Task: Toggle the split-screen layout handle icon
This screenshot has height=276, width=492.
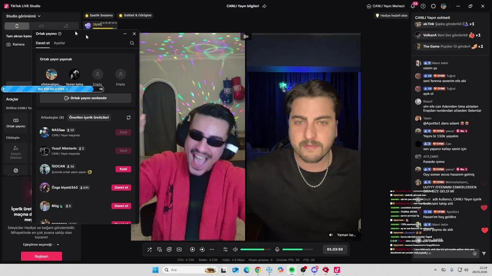Action: pos(246,36)
